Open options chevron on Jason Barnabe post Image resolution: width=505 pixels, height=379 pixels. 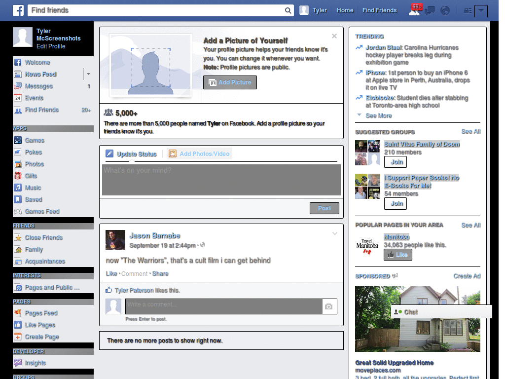pos(335,233)
